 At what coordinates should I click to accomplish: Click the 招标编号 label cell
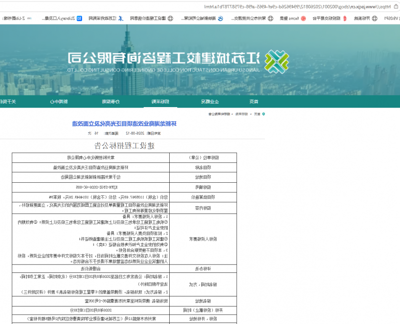click(203, 187)
